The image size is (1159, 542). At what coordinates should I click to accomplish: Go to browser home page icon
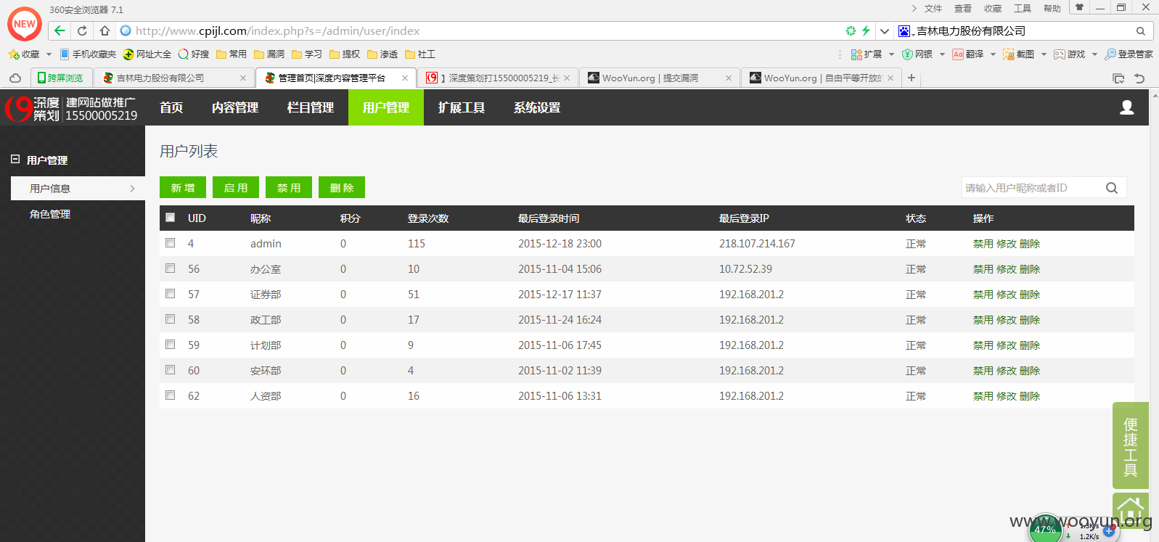pyautogui.click(x=105, y=30)
